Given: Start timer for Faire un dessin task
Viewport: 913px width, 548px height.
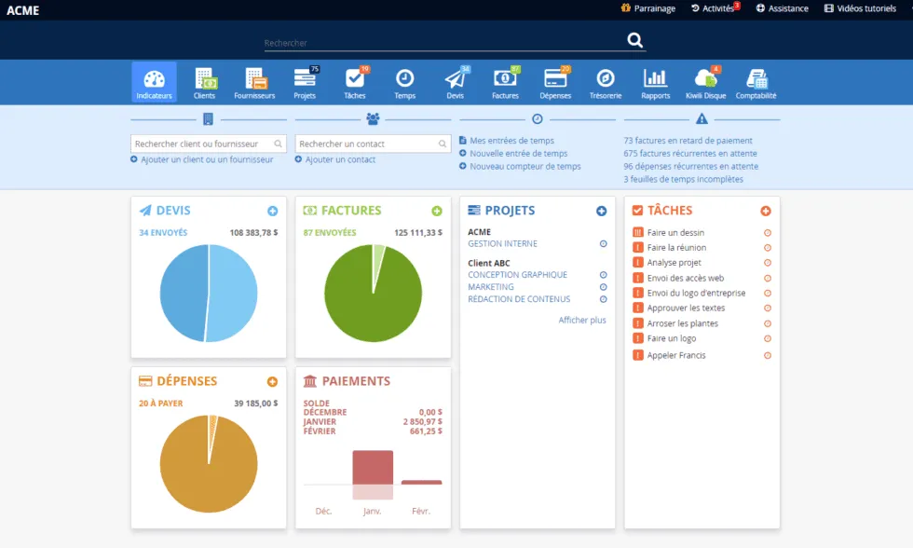Looking at the screenshot, I should coord(768,233).
